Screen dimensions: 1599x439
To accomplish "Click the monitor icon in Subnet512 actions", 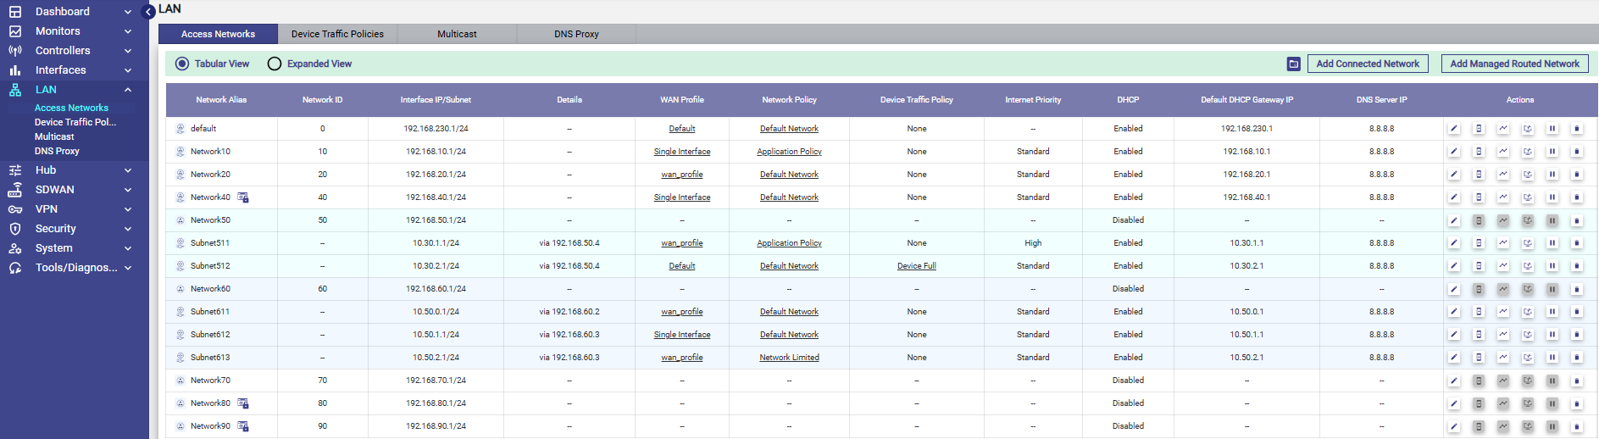I will click(x=1527, y=266).
